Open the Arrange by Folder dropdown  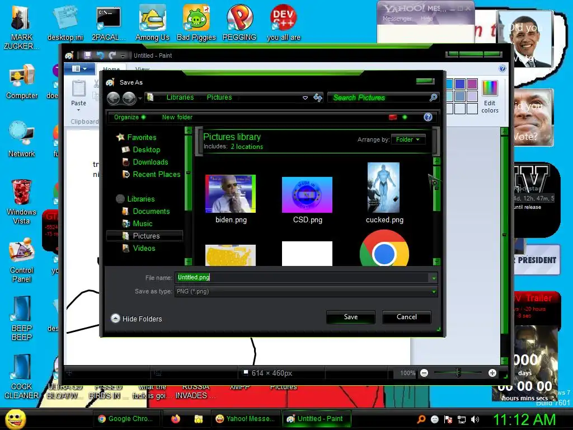tap(408, 139)
